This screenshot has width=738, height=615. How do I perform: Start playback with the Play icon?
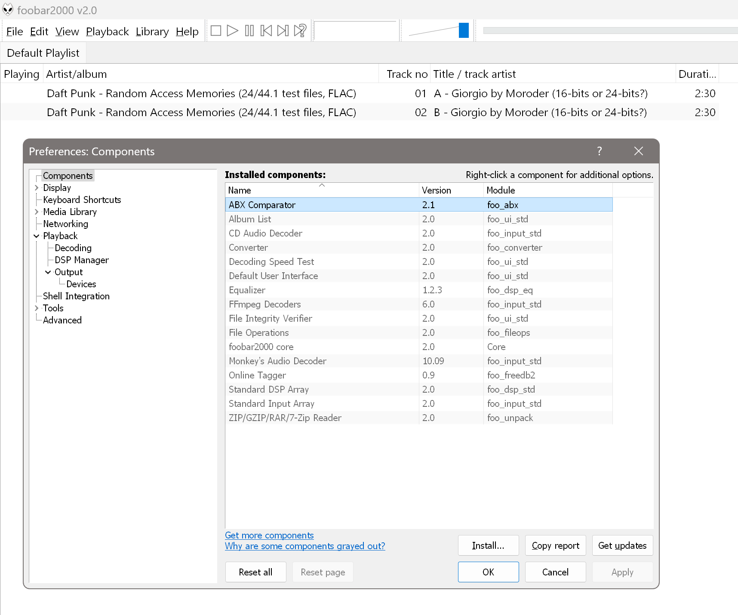pos(233,31)
